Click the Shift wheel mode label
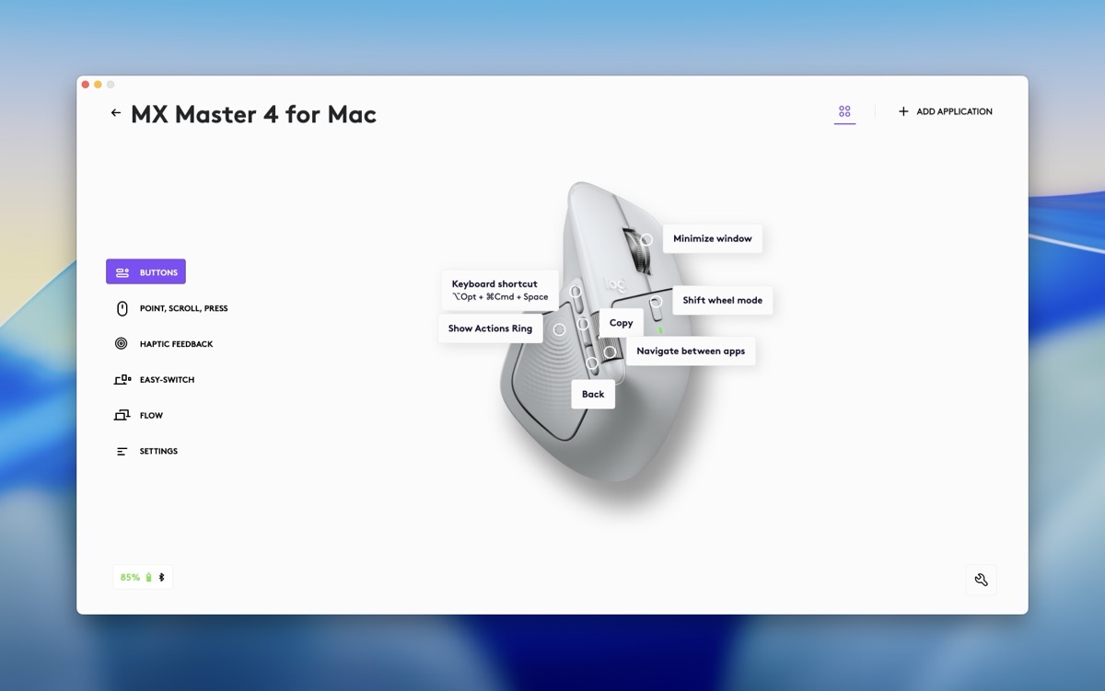The image size is (1105, 691). [x=723, y=300]
